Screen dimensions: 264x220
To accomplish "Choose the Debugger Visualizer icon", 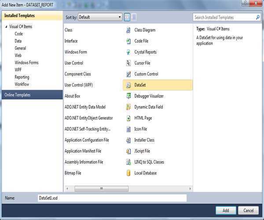I will 128,96.
